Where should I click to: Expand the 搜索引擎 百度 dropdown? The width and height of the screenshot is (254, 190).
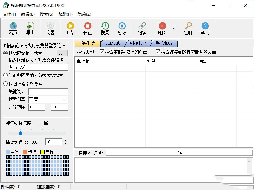tap(65, 100)
